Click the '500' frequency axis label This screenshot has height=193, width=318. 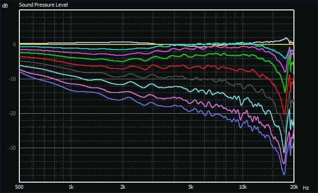19,187
